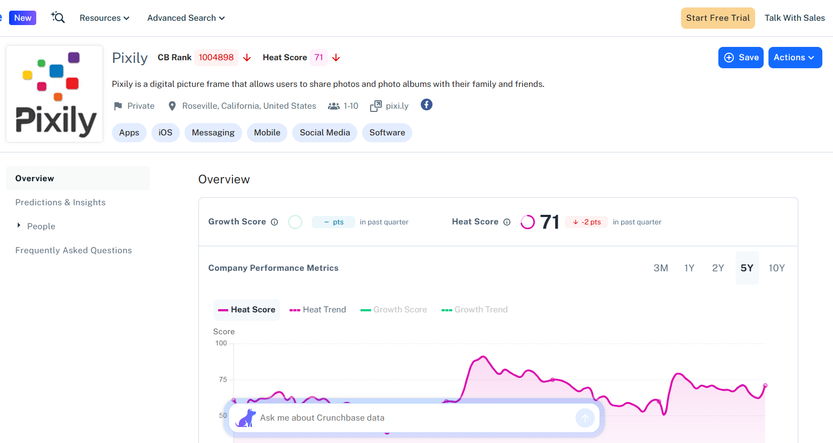Open Pixily's Facebook page icon

click(427, 104)
